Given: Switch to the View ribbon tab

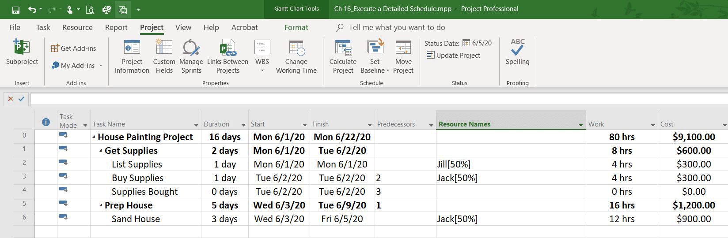Looking at the screenshot, I should 183,27.
